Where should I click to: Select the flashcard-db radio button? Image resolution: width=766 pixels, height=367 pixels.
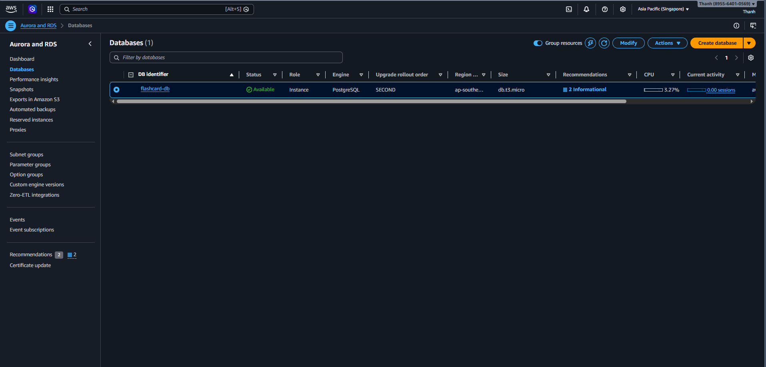click(116, 90)
